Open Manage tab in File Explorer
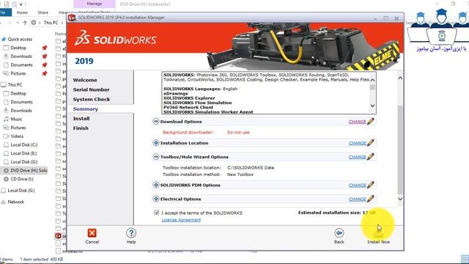Viewport: 469px width, 264px height. pyautogui.click(x=95, y=4)
